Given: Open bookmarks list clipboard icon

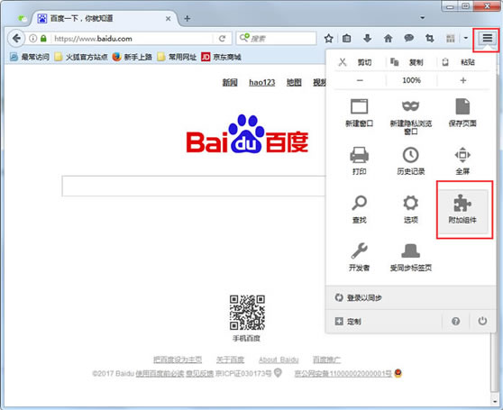Looking at the screenshot, I should point(346,39).
